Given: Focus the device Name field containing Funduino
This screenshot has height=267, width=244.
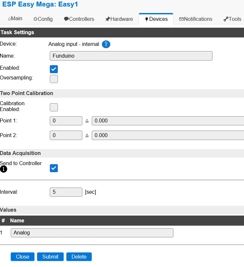Looking at the screenshot, I should coord(131,56).
